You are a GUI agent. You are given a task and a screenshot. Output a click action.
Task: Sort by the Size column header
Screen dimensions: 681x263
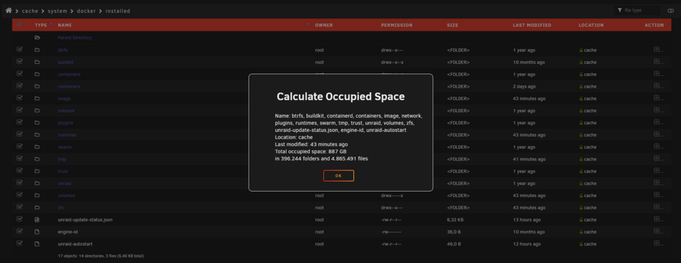coord(453,25)
